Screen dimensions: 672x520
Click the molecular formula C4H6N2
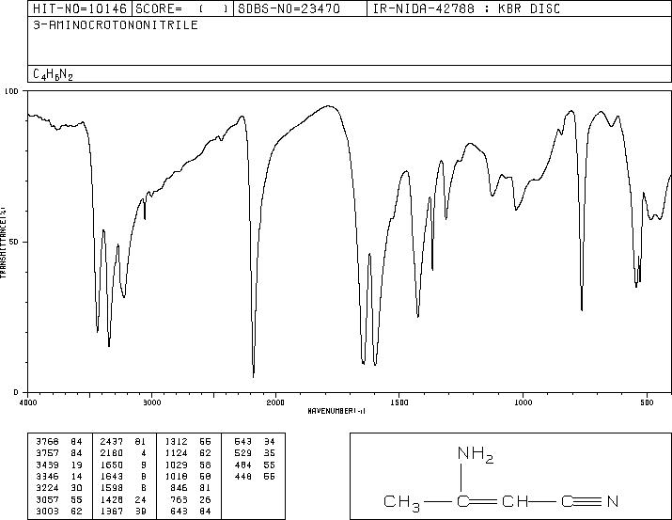click(x=53, y=74)
